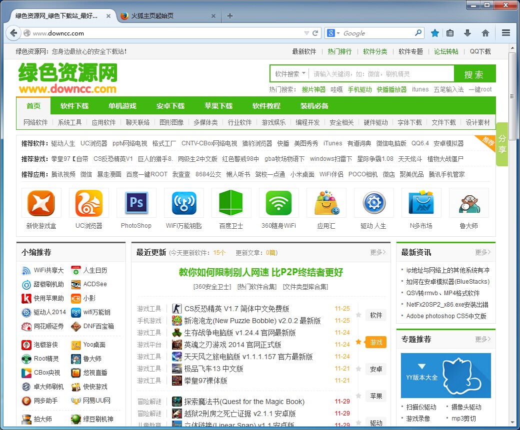
Task: Open the 软件搜索 category dropdown
Action: pyautogui.click(x=290, y=73)
